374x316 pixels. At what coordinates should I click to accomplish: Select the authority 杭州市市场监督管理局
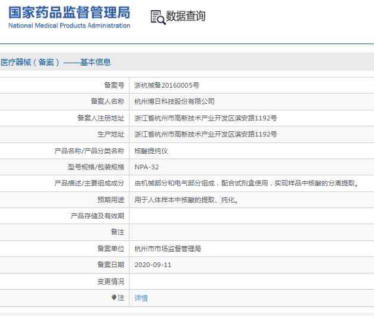click(x=168, y=249)
